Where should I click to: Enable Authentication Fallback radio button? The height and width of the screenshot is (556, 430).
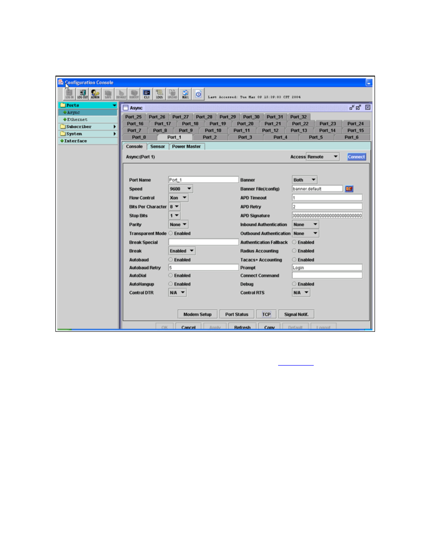point(294,242)
